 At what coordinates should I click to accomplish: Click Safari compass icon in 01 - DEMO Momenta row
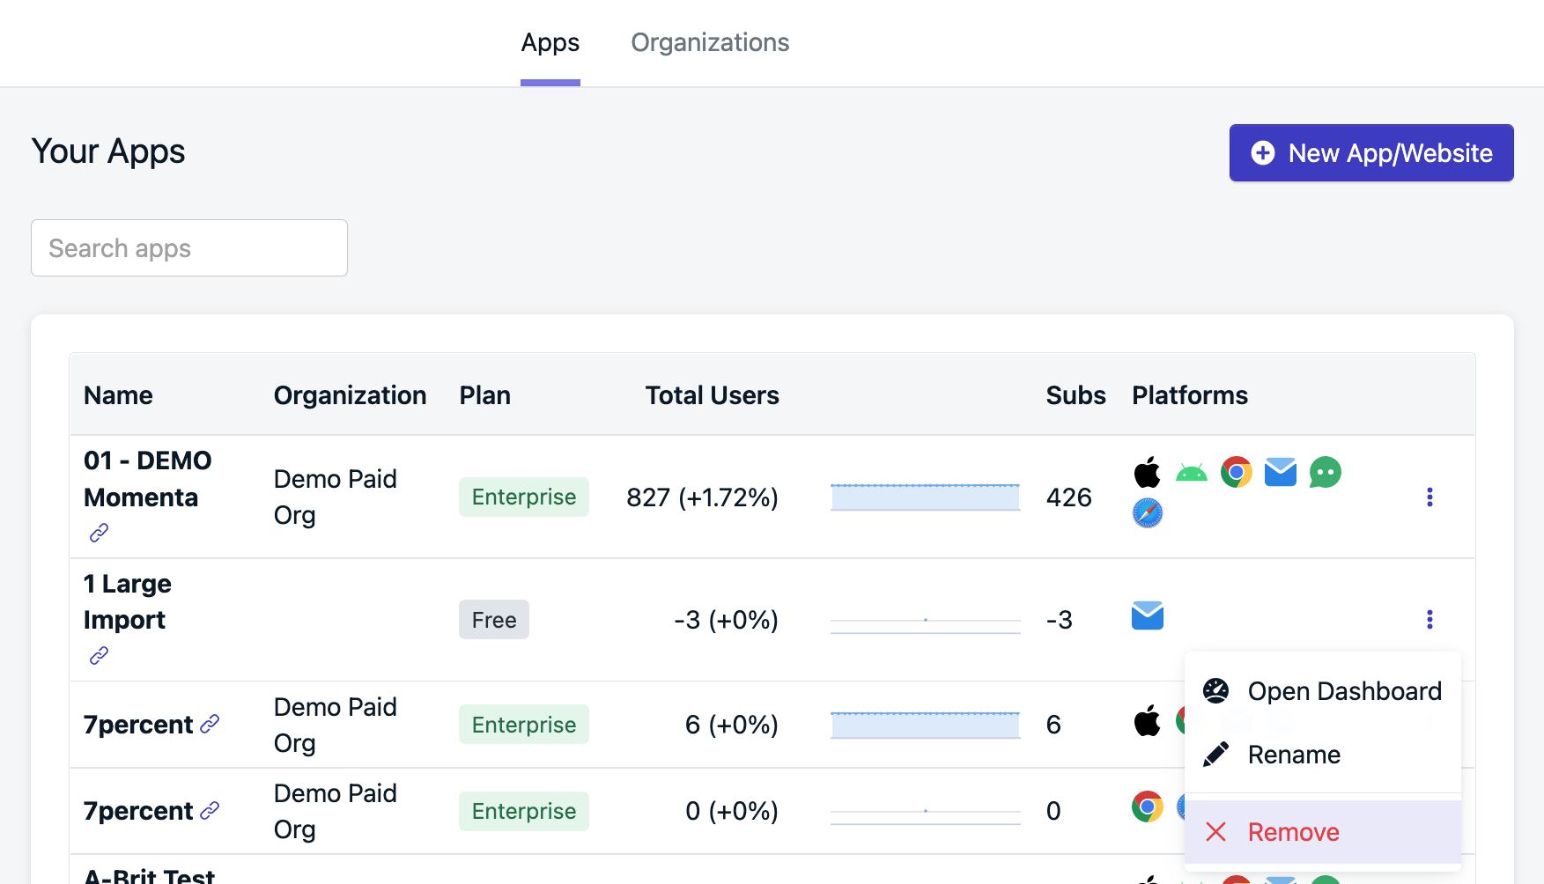1147,512
